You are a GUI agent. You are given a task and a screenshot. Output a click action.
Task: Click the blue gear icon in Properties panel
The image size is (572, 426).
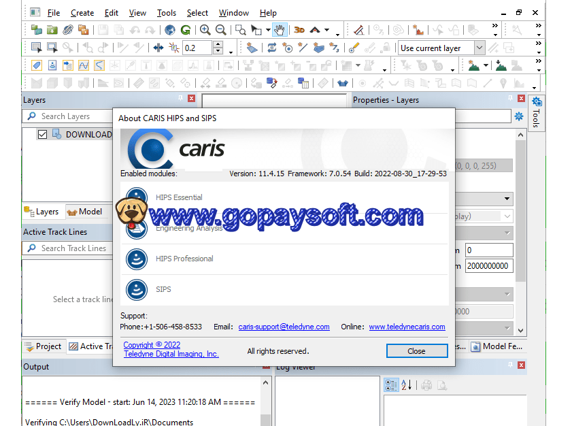[519, 116]
